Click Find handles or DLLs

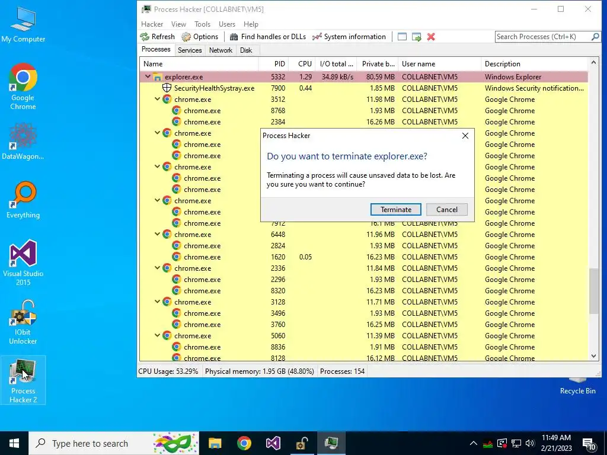268,37
